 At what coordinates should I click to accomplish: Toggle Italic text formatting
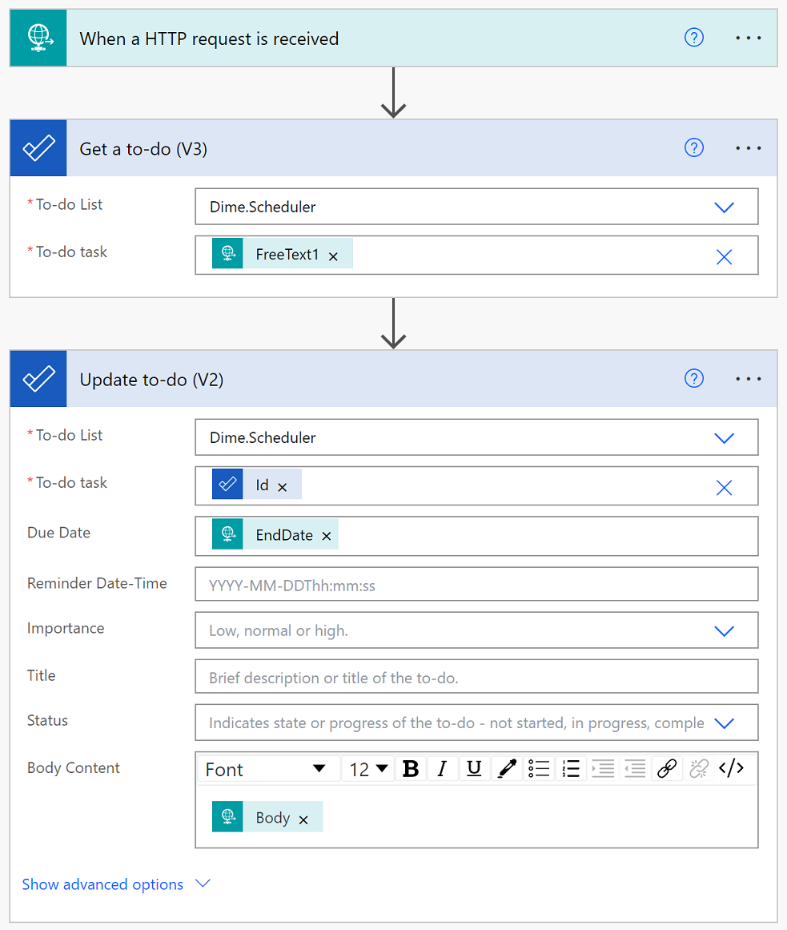point(442,769)
